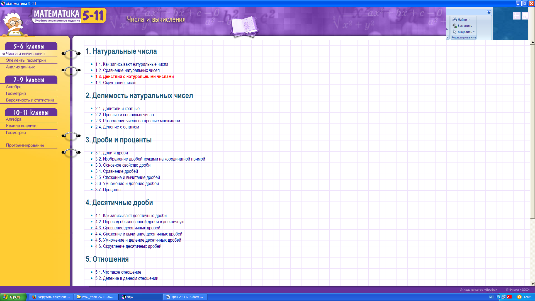535x301 pixels.
Task: Select Геометрия under 7-9 классы
Action: pos(16,93)
